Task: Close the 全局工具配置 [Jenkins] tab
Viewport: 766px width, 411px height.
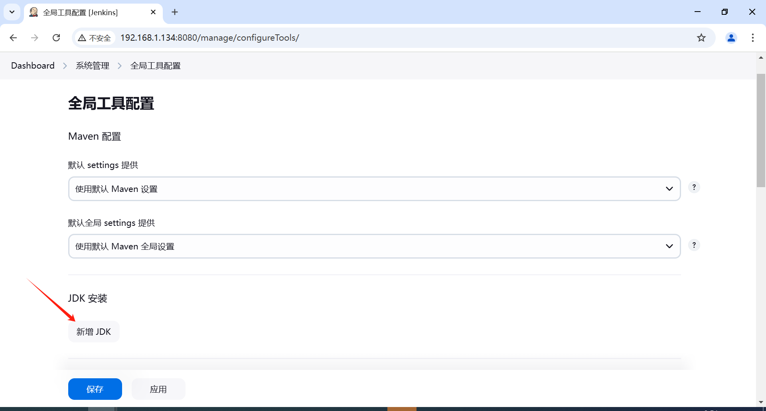Action: click(153, 12)
